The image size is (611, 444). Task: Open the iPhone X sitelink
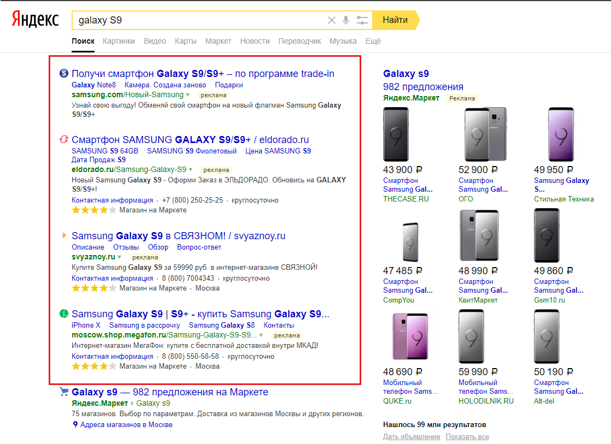click(86, 325)
